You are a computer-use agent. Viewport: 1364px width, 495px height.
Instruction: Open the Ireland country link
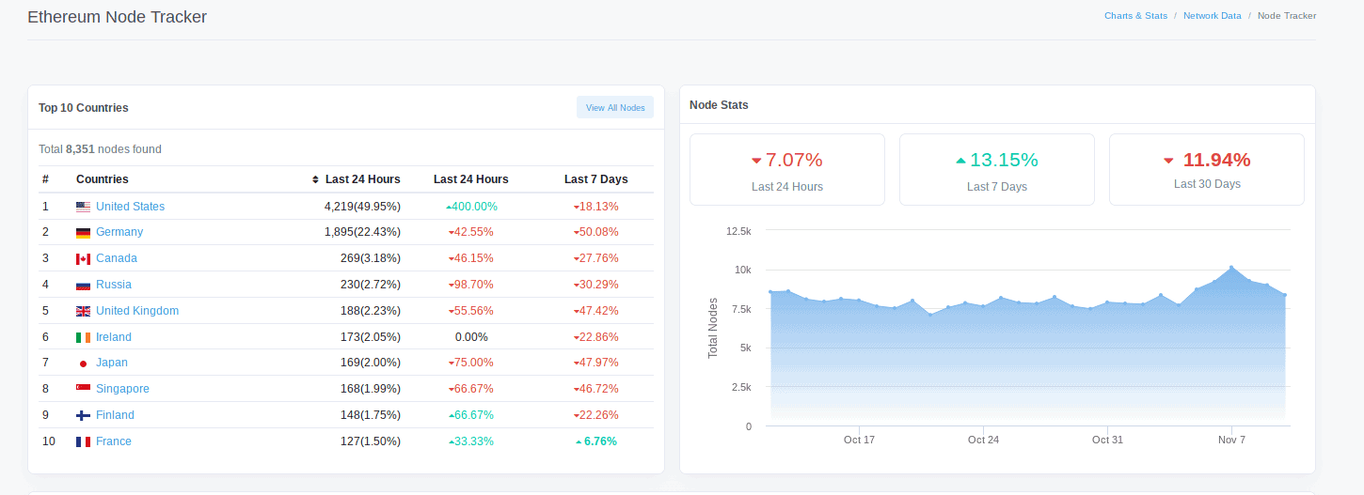click(x=114, y=337)
